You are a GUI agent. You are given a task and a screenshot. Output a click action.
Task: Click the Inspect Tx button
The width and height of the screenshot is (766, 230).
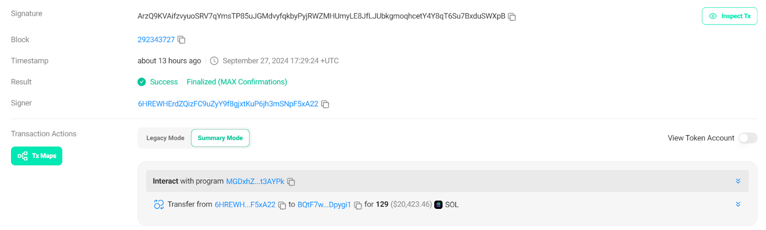[x=729, y=16]
